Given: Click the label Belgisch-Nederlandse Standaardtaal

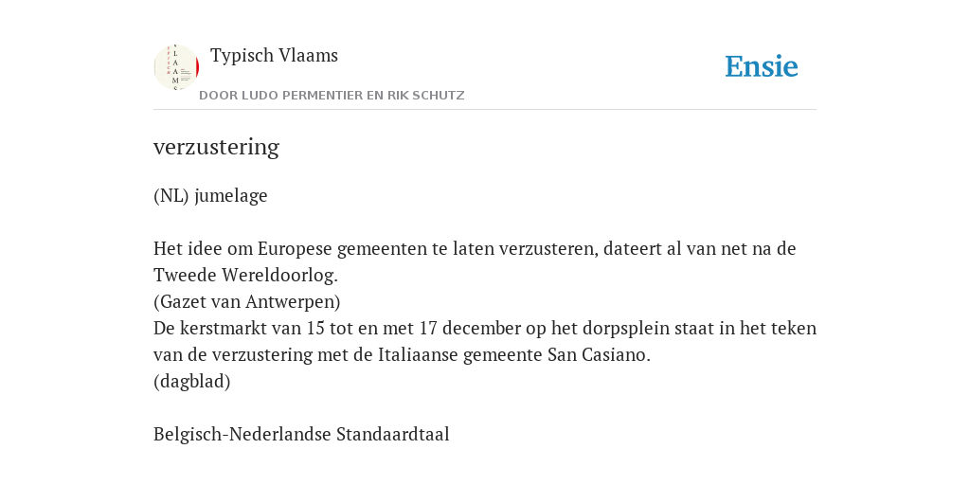Looking at the screenshot, I should click(301, 434).
